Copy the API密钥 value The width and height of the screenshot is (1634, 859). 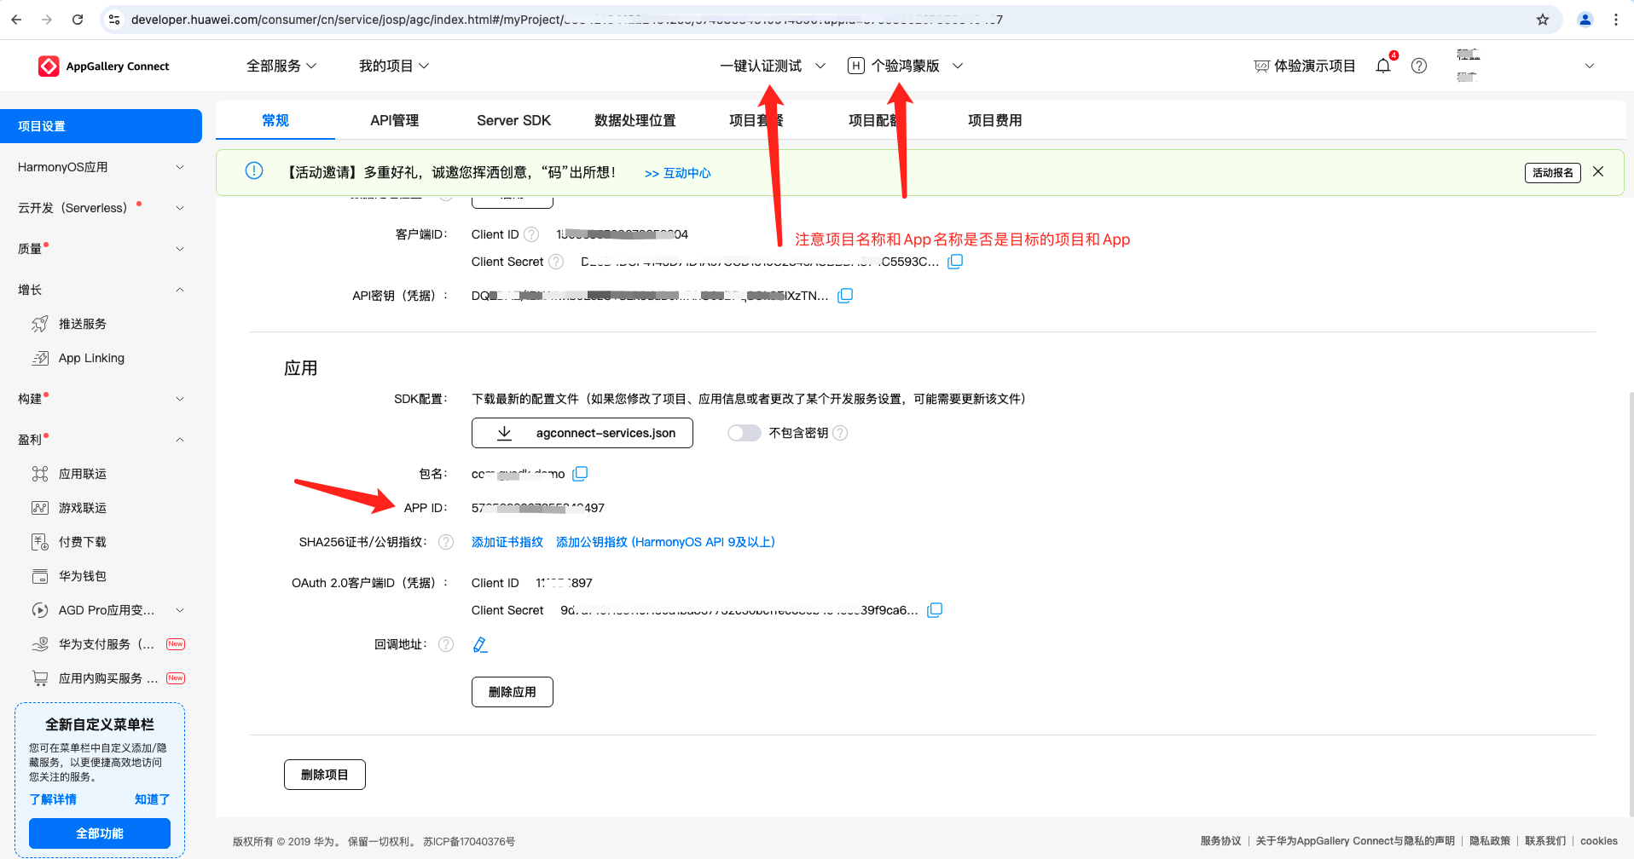pos(845,296)
